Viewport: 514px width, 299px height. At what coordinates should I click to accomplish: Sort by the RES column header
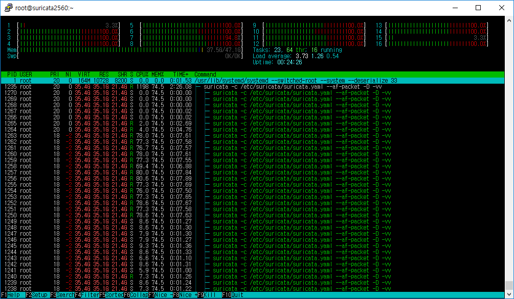coord(104,74)
